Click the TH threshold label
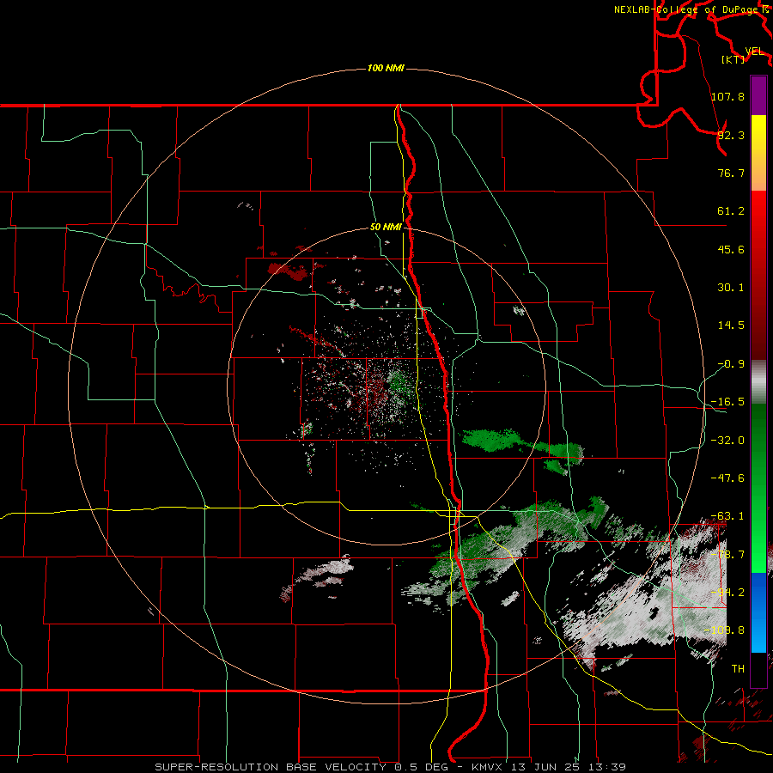 (738, 669)
